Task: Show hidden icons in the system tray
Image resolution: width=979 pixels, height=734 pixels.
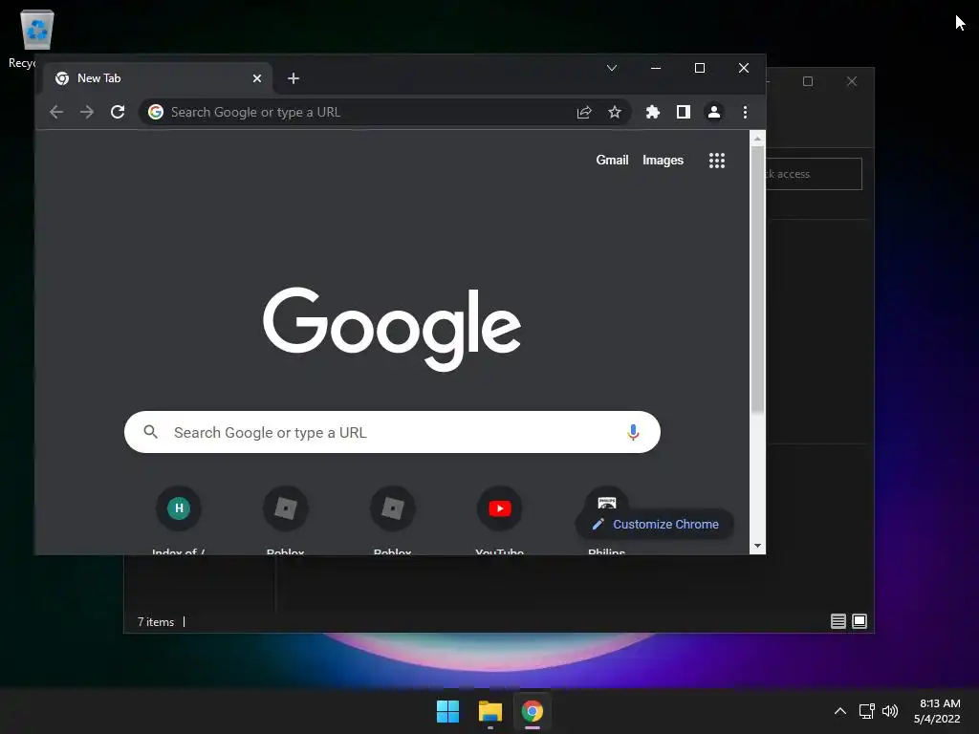Action: tap(840, 711)
